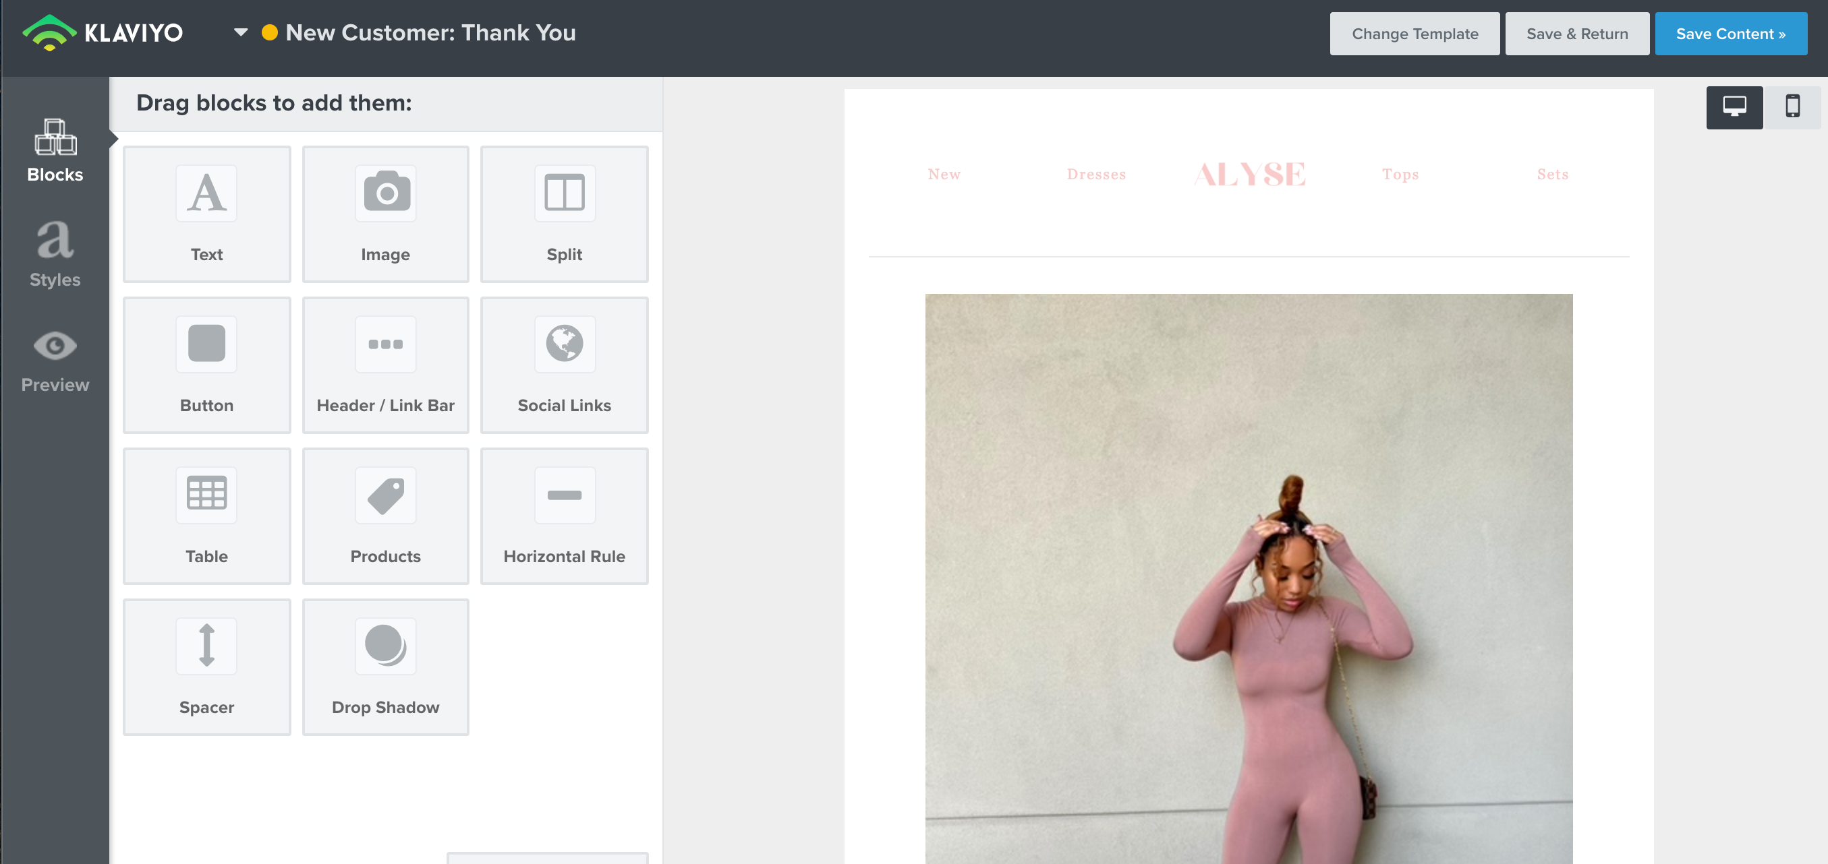Switch to mobile preview mode
Screen dimensions: 1828x864
pyautogui.click(x=1792, y=107)
